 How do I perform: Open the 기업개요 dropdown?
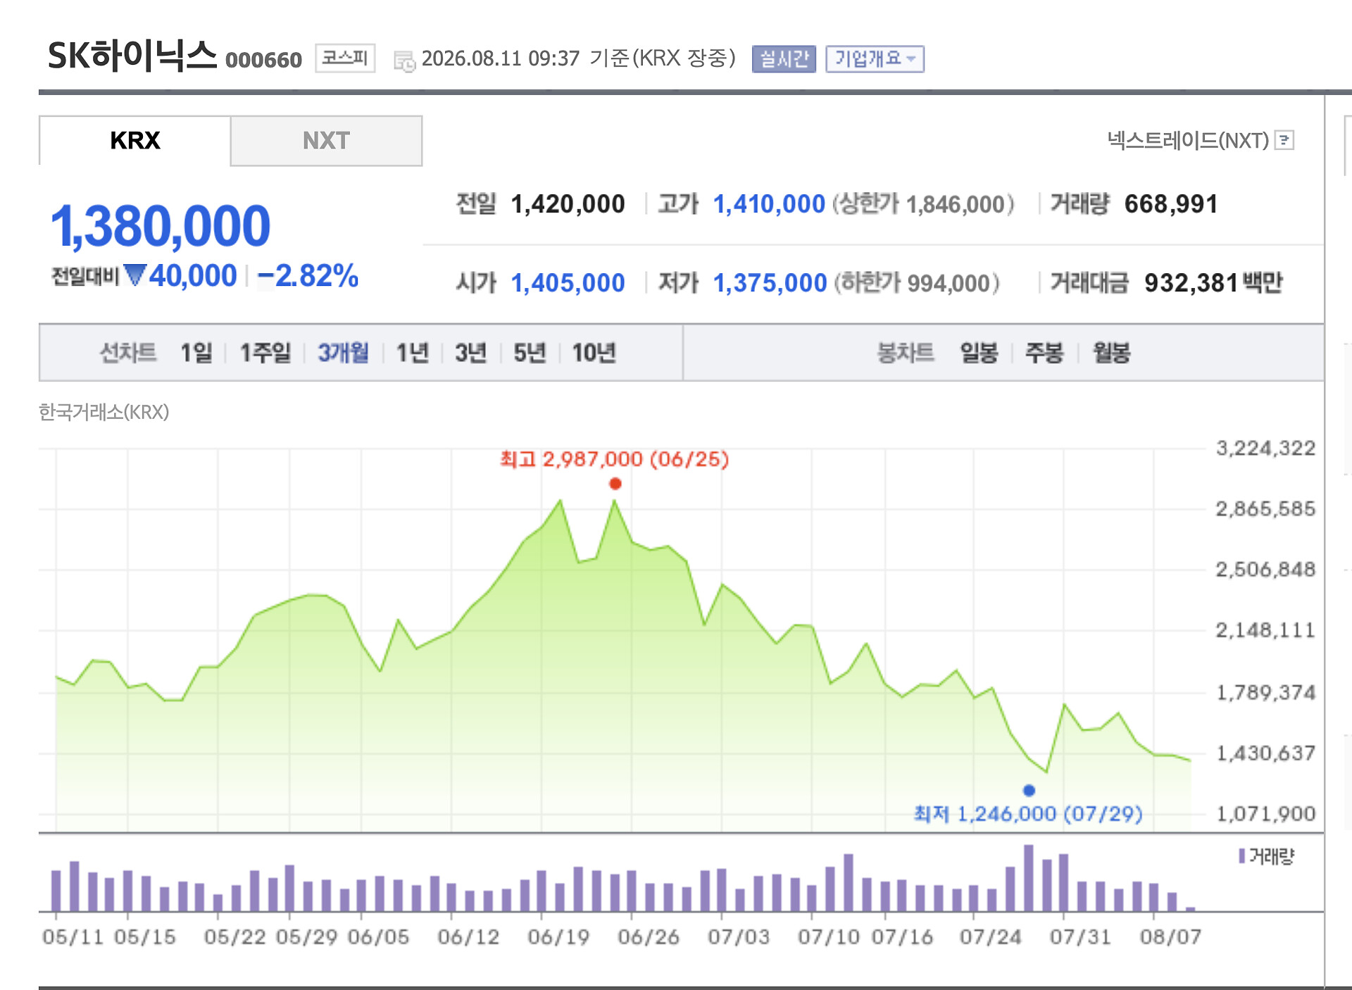pyautogui.click(x=875, y=58)
